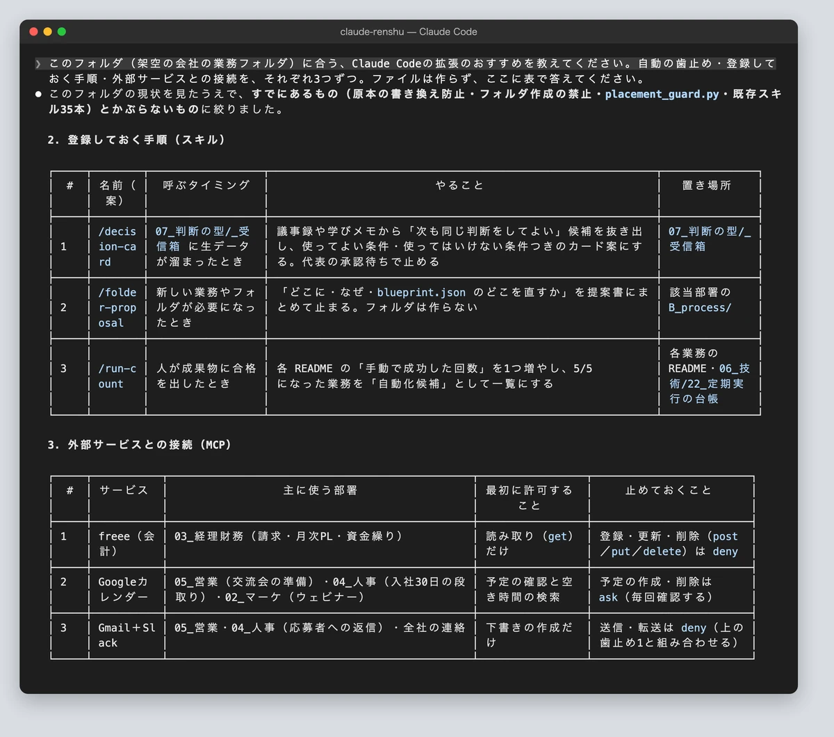834x737 pixels.
Task: Click the "下書きの作成だけ" cell
Action: click(530, 635)
